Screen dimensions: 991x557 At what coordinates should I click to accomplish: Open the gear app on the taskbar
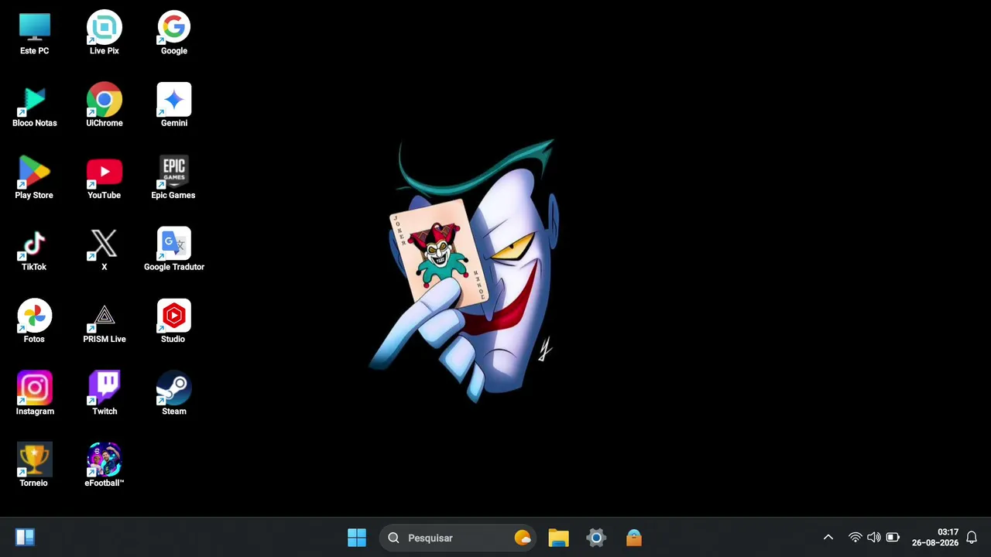click(596, 538)
